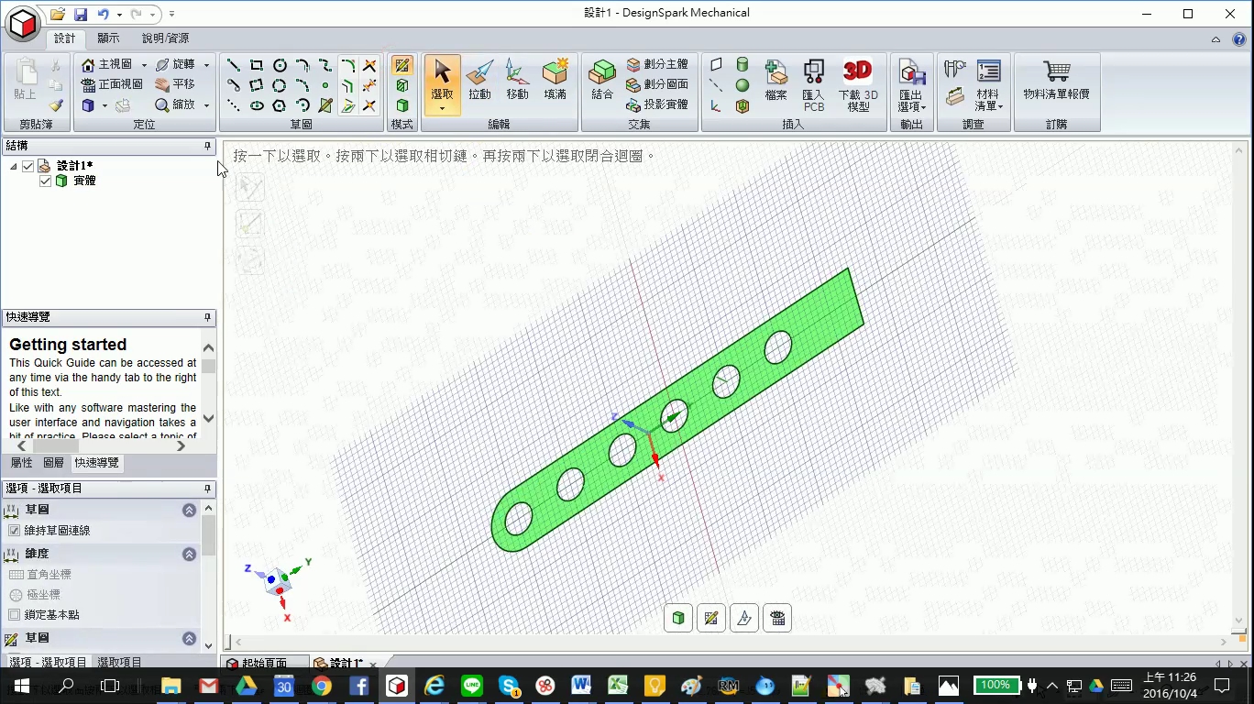Collapse the 維度 options section
This screenshot has height=704, width=1254.
click(x=189, y=555)
